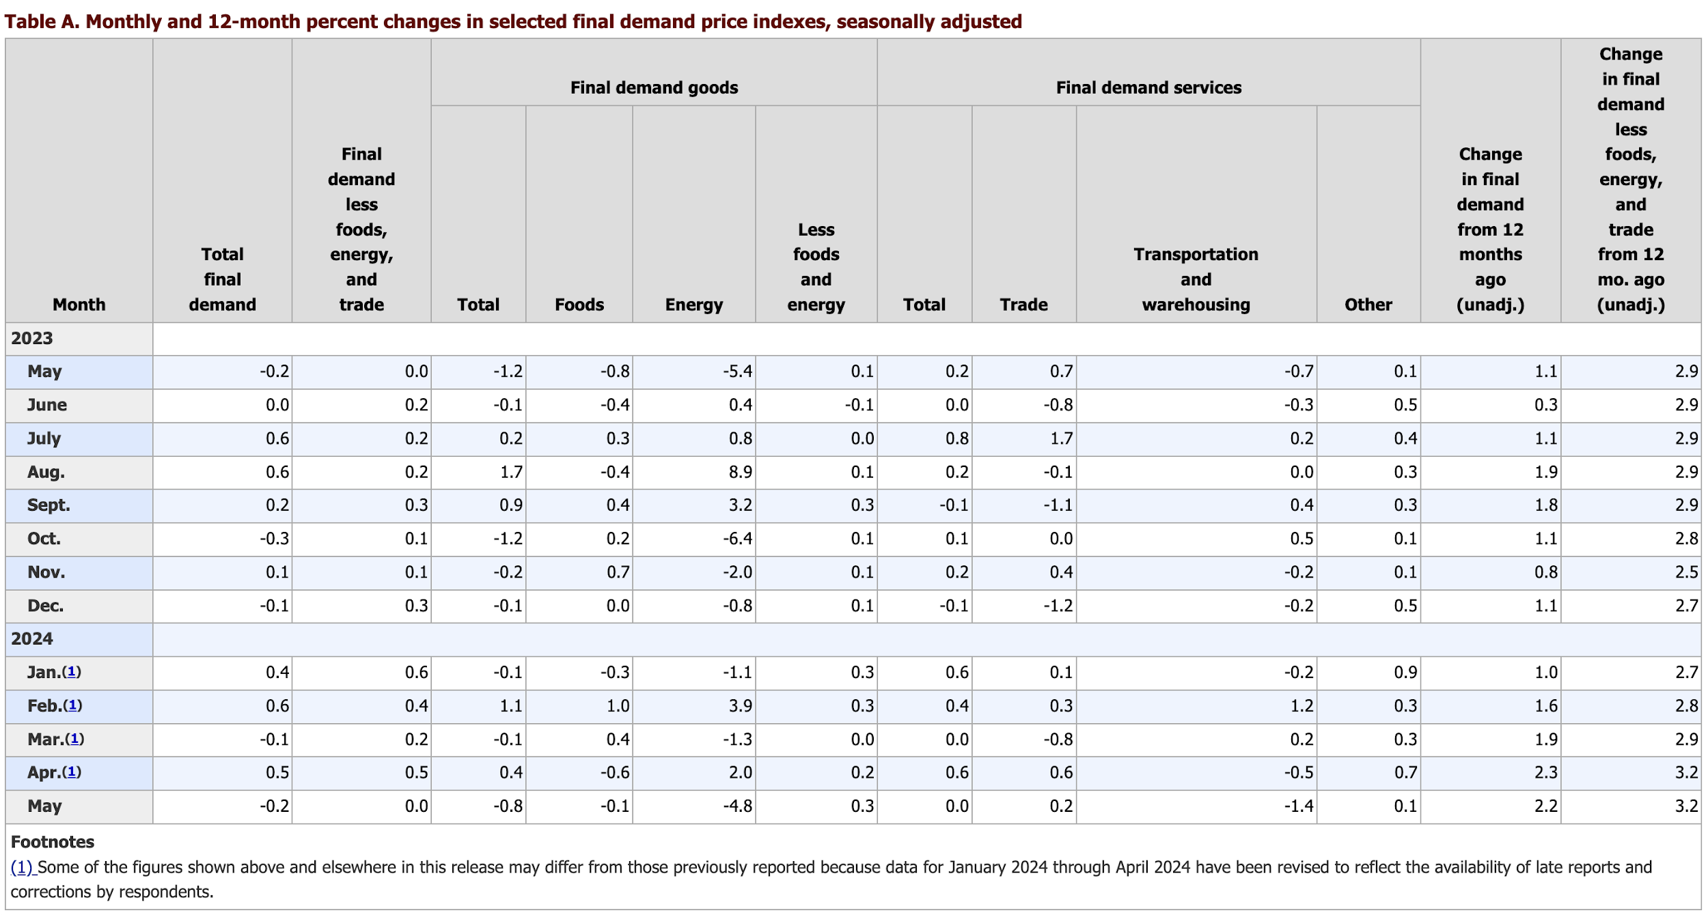
Task: Select the 2023 year row label
Action: click(x=32, y=339)
